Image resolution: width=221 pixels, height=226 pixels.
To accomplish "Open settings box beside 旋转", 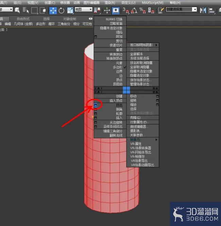I will click(x=157, y=101).
